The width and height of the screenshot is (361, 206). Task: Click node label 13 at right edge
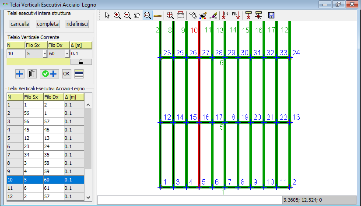pyautogui.click(x=296, y=117)
